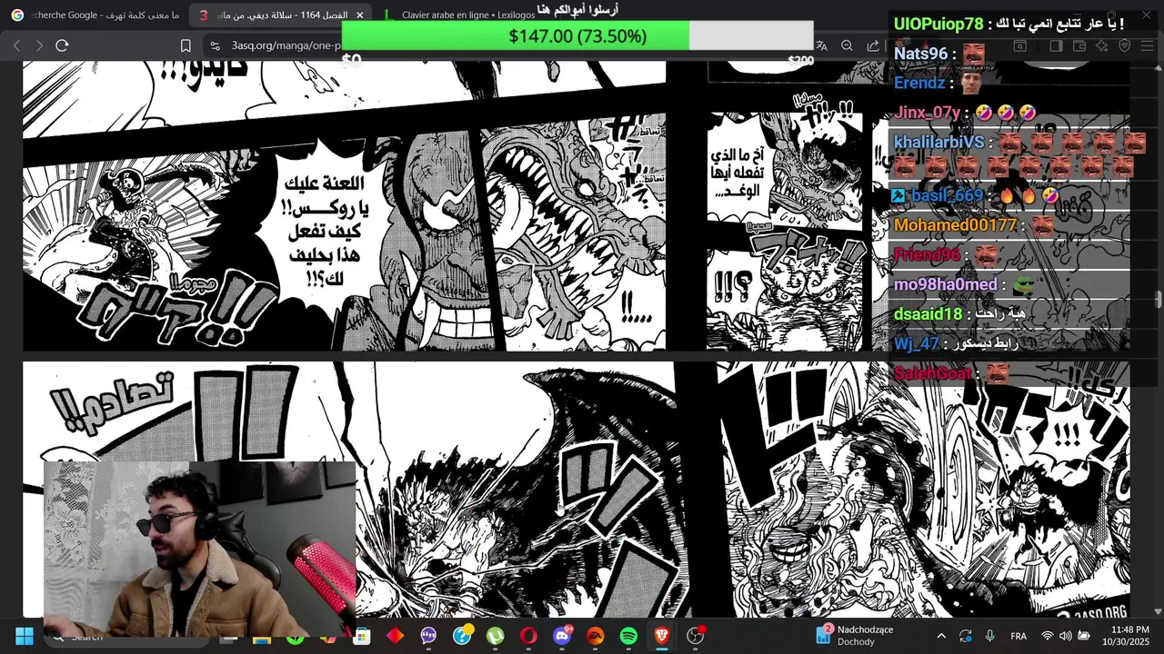Open Opera browser from taskbar
The width and height of the screenshot is (1164, 654).
[528, 636]
